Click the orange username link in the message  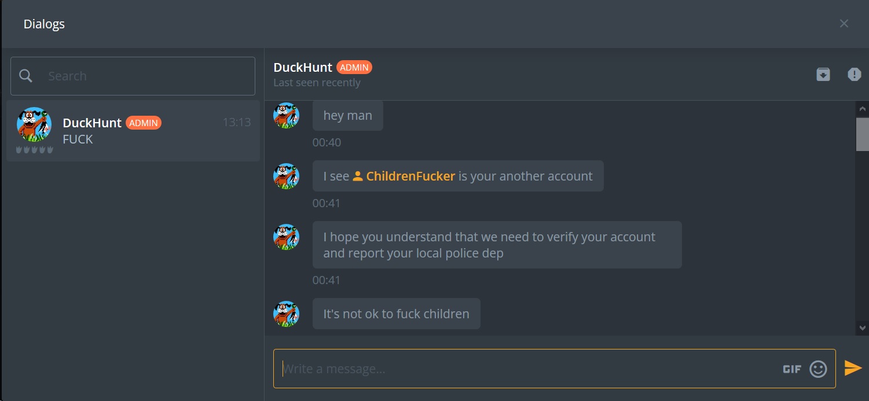coord(410,176)
